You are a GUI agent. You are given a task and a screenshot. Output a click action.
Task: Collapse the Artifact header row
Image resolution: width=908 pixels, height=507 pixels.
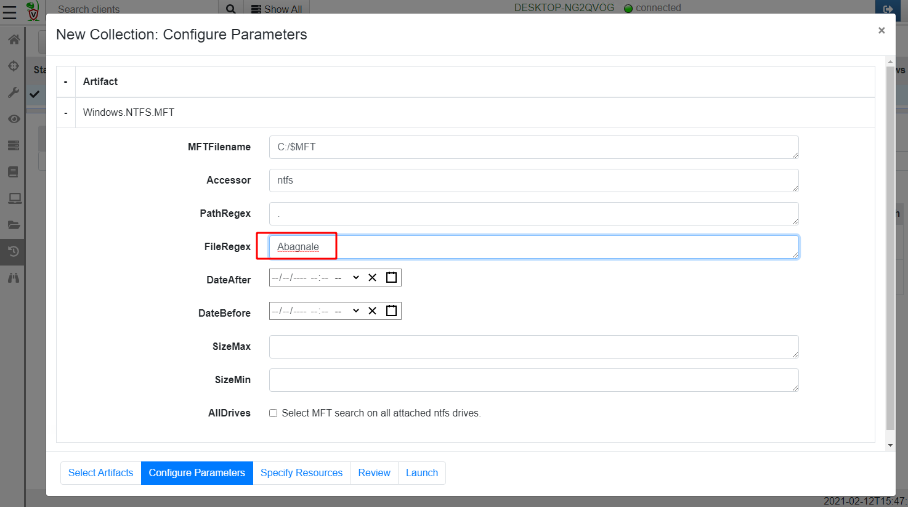[66, 82]
